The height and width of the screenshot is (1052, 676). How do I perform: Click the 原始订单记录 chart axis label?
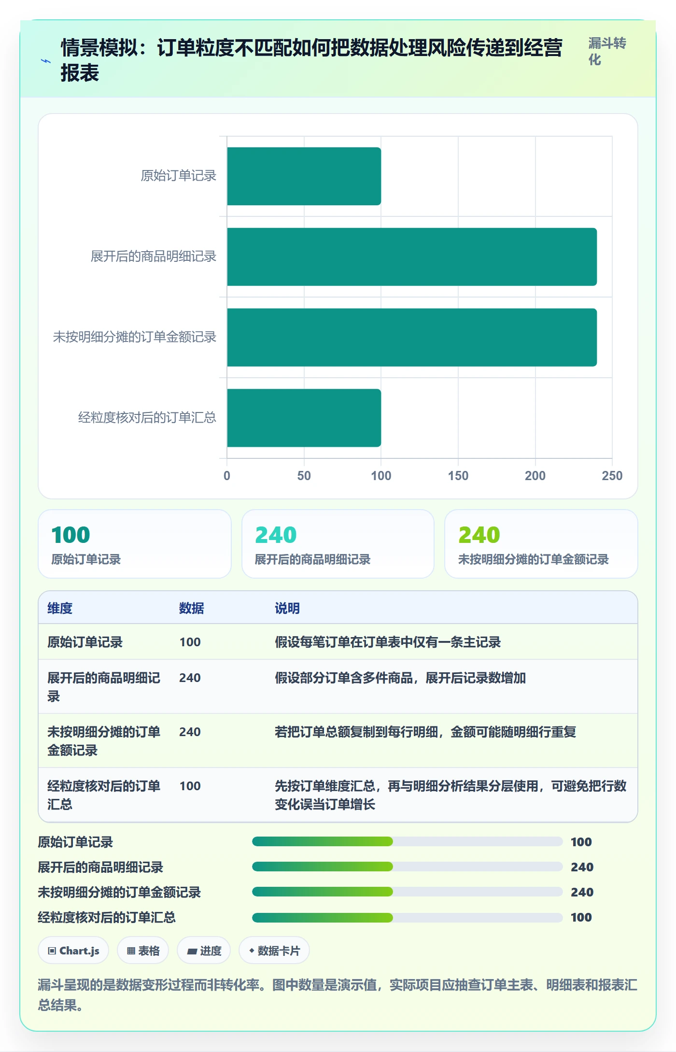pos(178,176)
